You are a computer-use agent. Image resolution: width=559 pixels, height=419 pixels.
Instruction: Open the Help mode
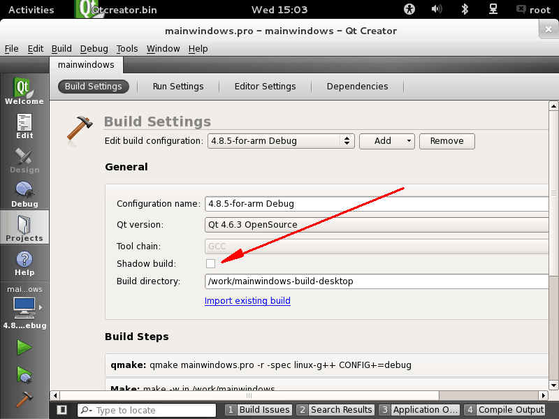point(24,262)
